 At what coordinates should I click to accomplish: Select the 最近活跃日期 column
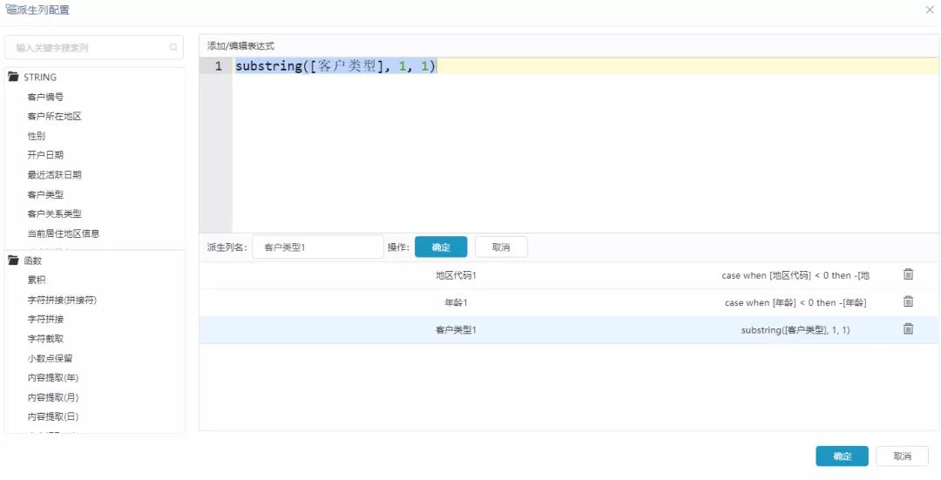[x=55, y=174]
